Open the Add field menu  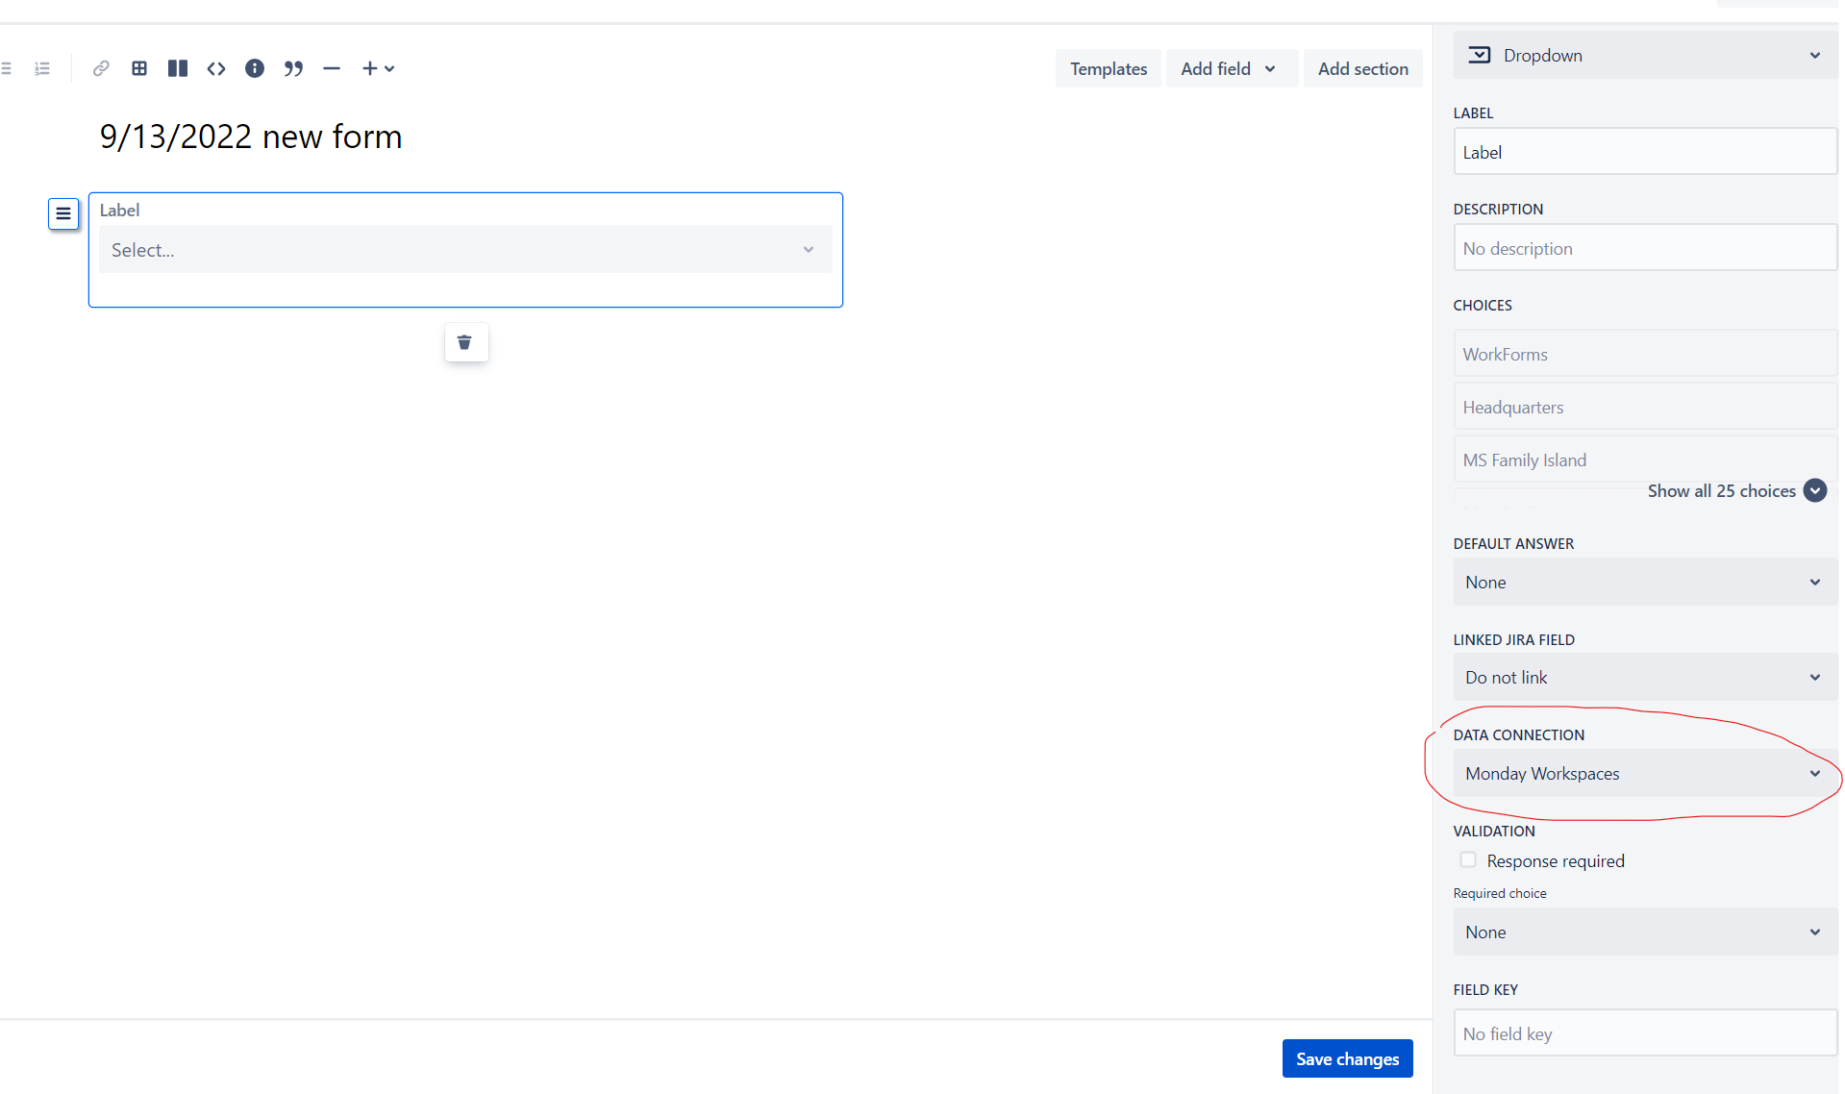(1231, 68)
